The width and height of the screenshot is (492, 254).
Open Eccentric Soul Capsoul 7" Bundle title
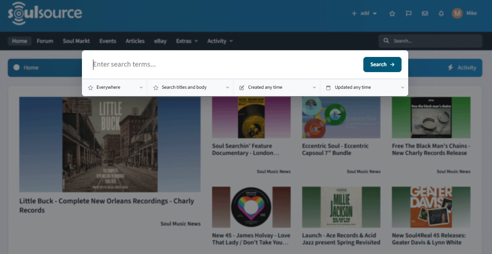(x=336, y=149)
